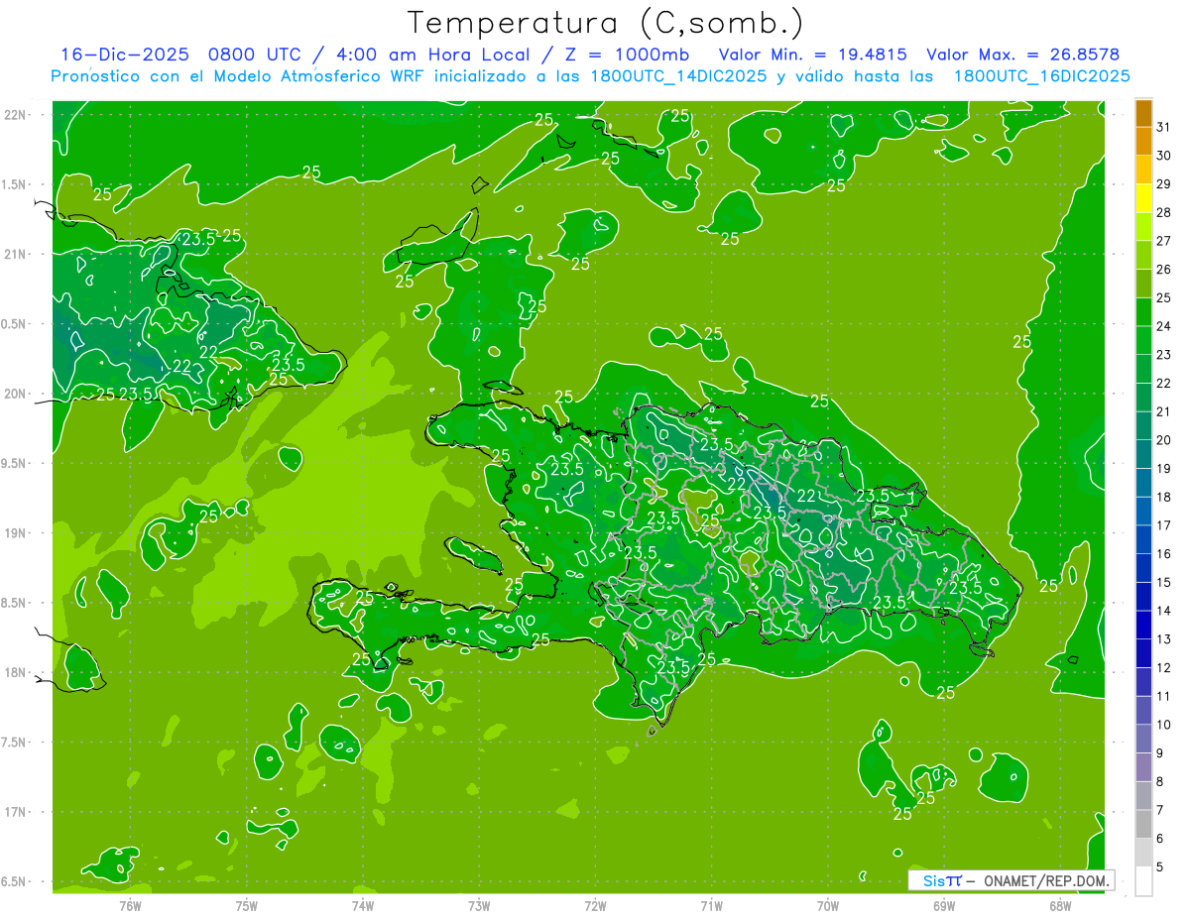The image size is (1190, 919).
Task: Click the '71W' longitude axis label
Action: coord(711,905)
